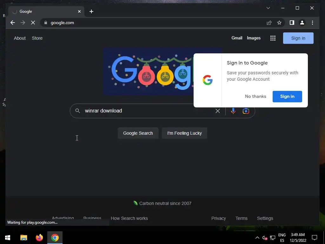Viewport: 325px width, 244px height.
Task: Click the Chrome taskbar icon
Action: click(x=55, y=238)
